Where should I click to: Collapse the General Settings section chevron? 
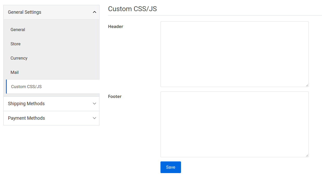94,12
